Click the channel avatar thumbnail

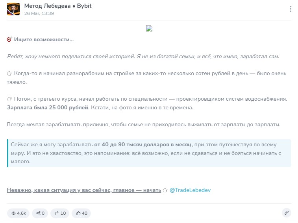point(13,9)
